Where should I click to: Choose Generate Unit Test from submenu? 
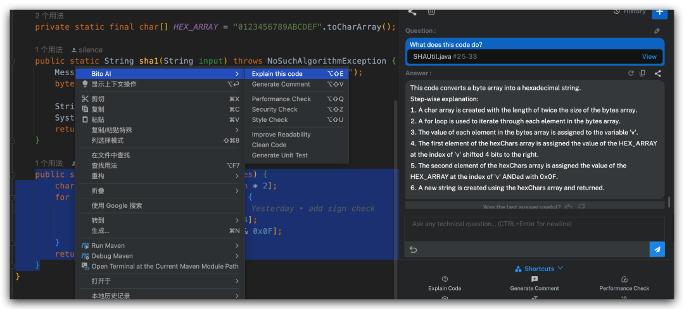(279, 155)
